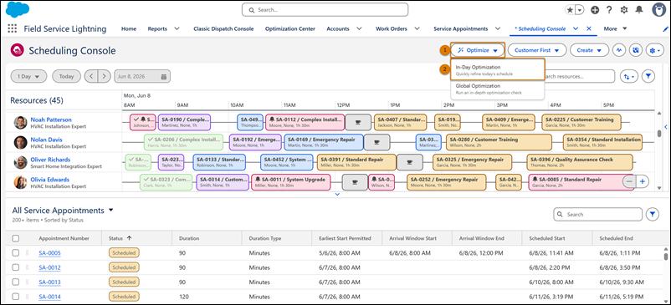The width and height of the screenshot is (671, 305).
Task: Collapse Gantt with the blue down chevron
Action: [x=337, y=195]
